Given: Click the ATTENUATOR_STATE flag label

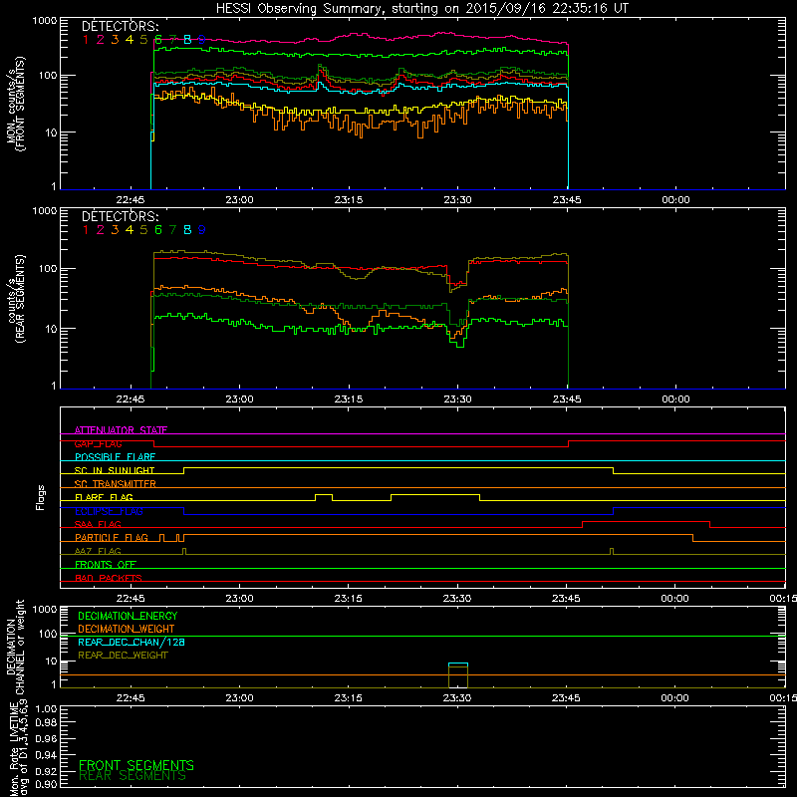Looking at the screenshot, I should (x=121, y=430).
